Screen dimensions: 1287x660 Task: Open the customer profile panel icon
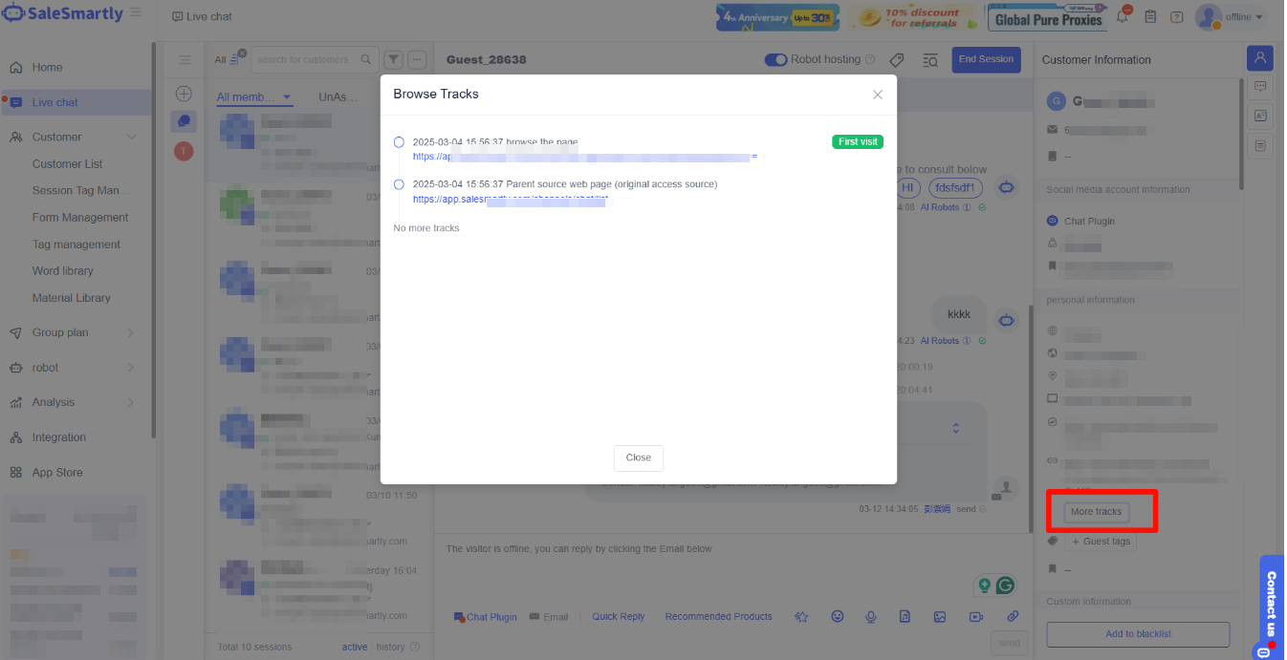point(1260,57)
